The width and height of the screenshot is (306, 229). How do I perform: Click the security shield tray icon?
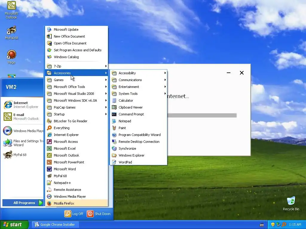tap(273, 225)
